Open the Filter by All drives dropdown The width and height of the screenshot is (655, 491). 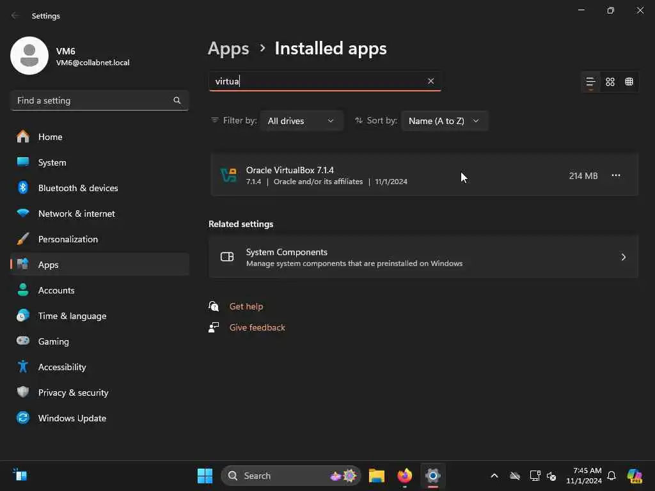301,121
